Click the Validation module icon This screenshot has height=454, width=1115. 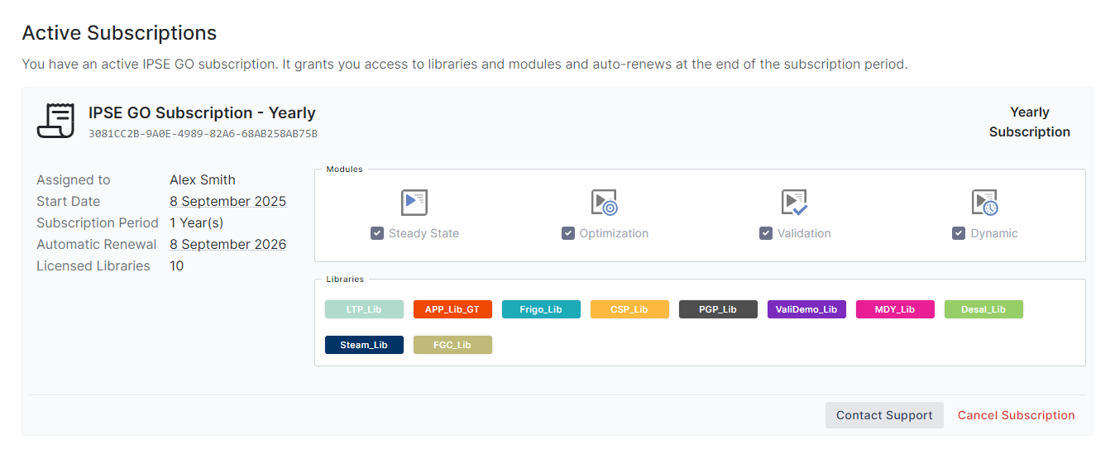[794, 203]
